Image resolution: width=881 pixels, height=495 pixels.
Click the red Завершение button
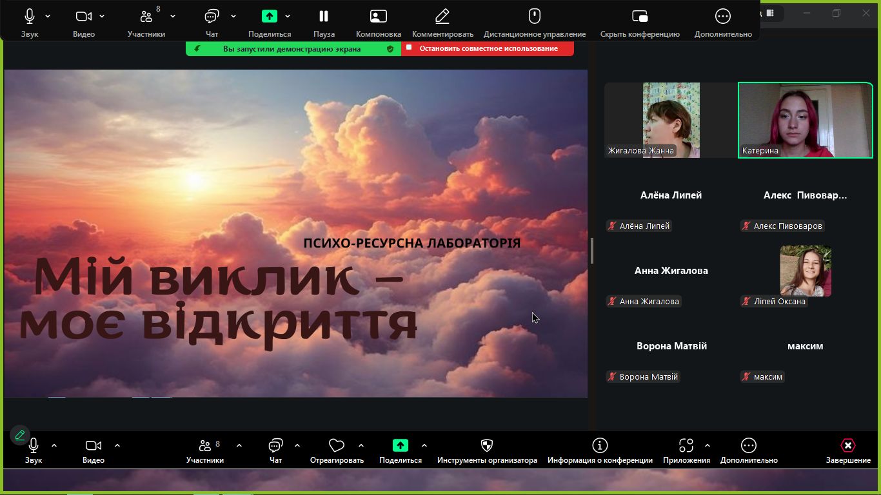tap(848, 446)
